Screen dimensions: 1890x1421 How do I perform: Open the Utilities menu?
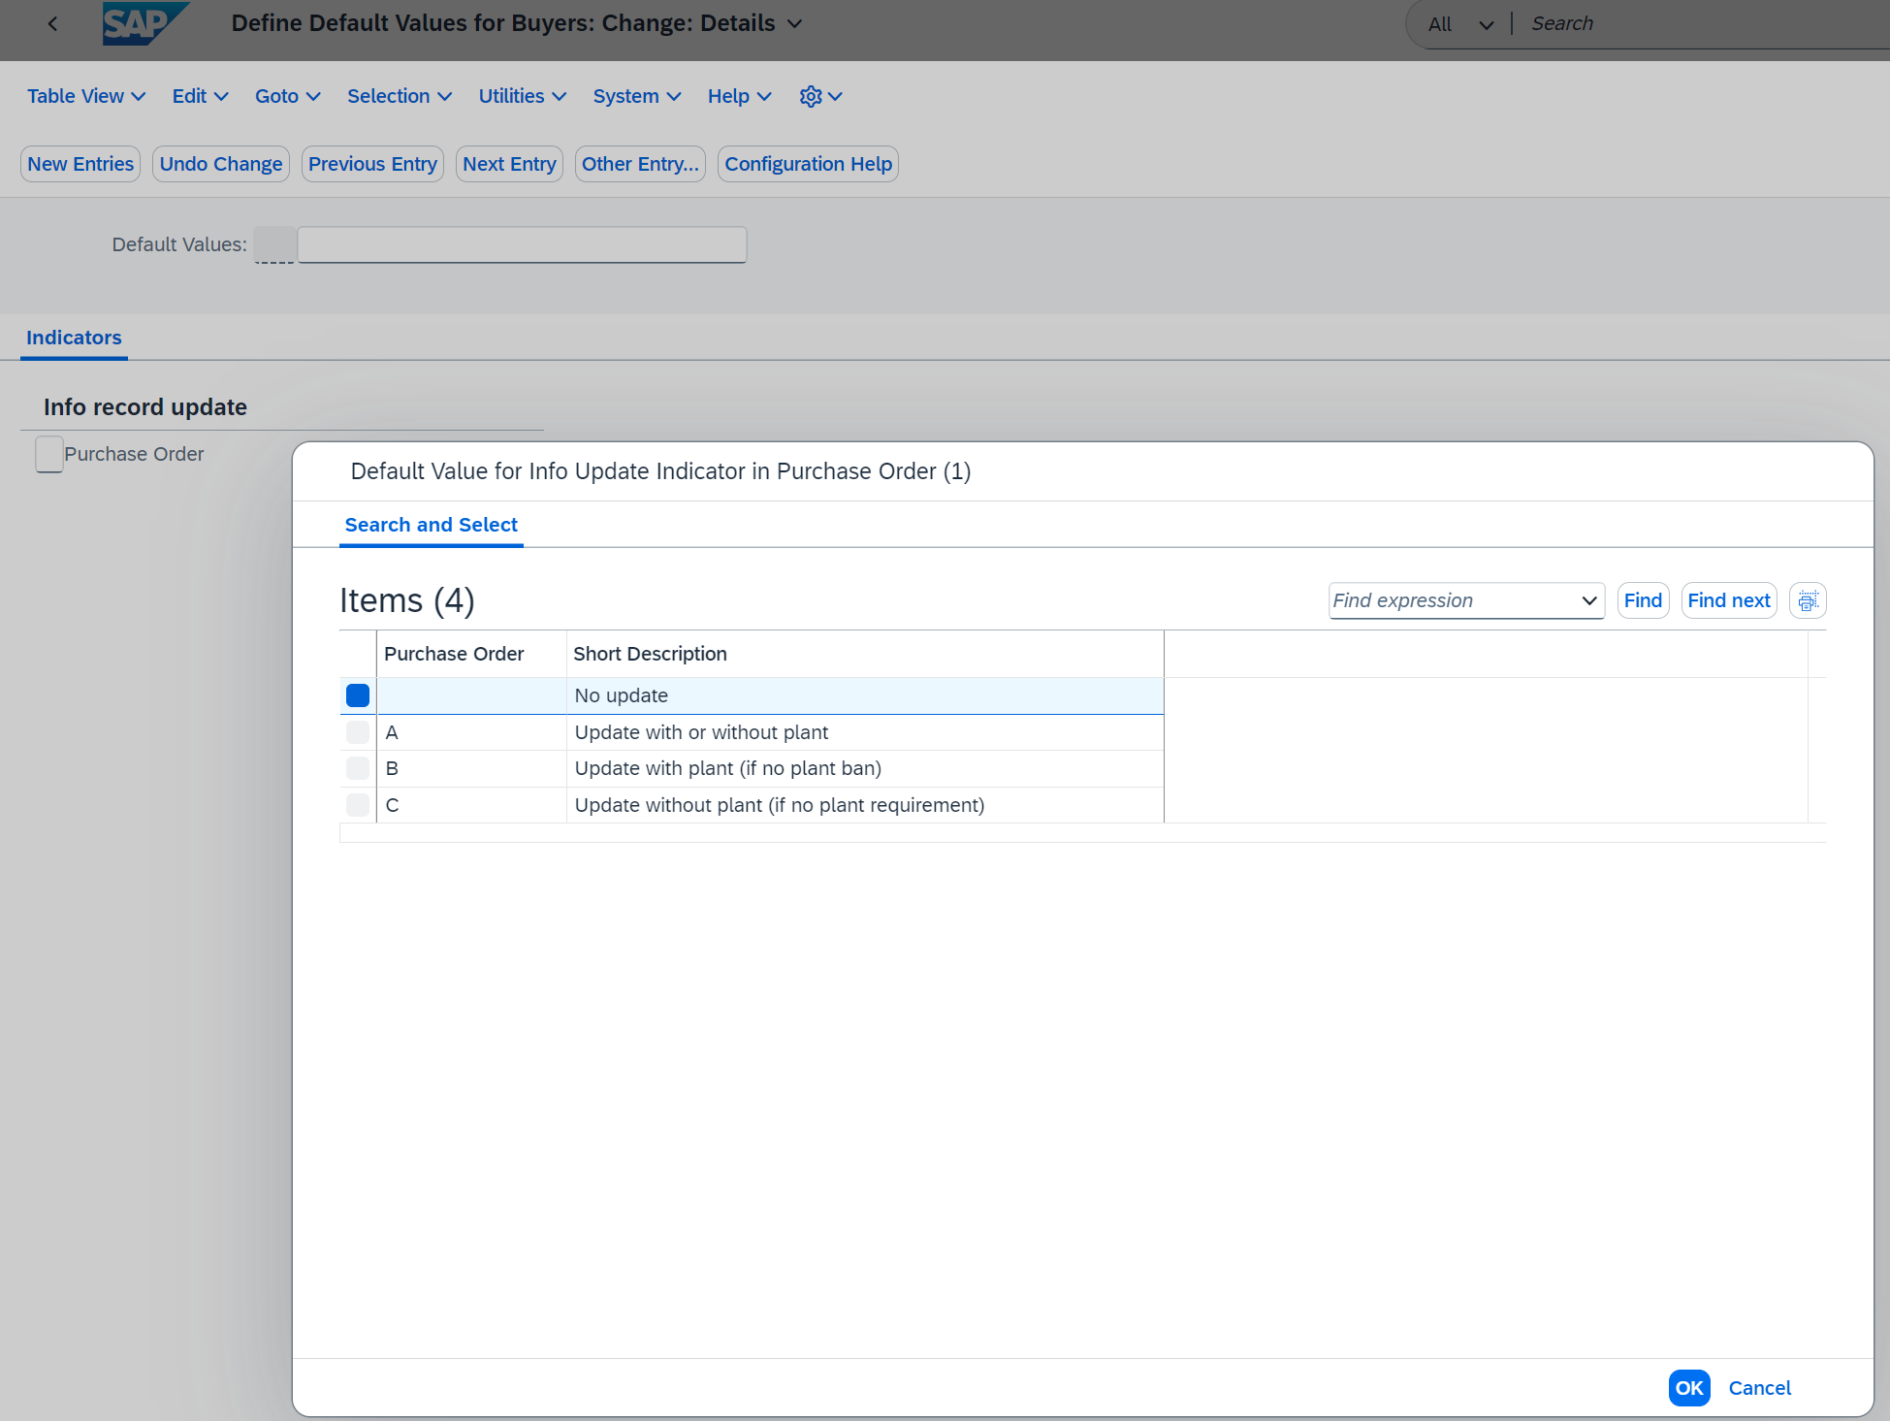click(x=522, y=96)
